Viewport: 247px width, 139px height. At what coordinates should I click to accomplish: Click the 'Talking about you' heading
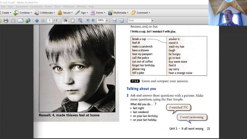tap(141, 89)
